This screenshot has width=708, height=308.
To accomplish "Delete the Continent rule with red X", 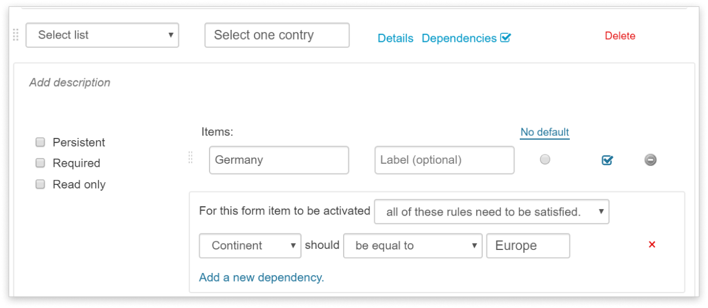I will pos(652,244).
